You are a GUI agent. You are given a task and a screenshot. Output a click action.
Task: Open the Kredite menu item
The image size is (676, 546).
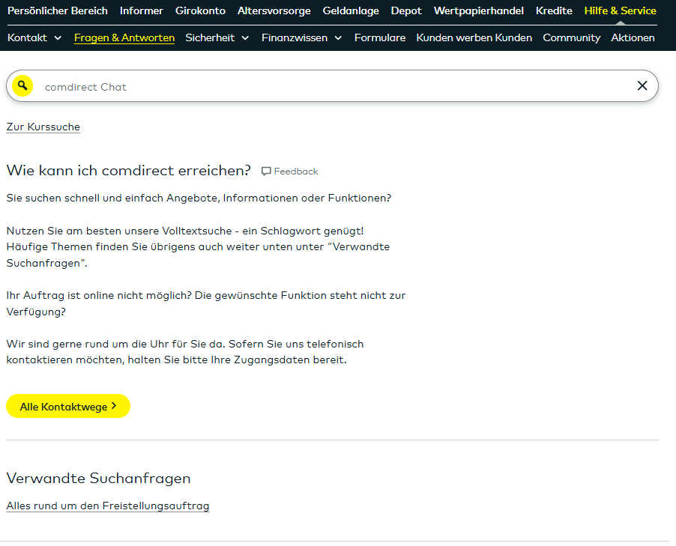tap(554, 10)
